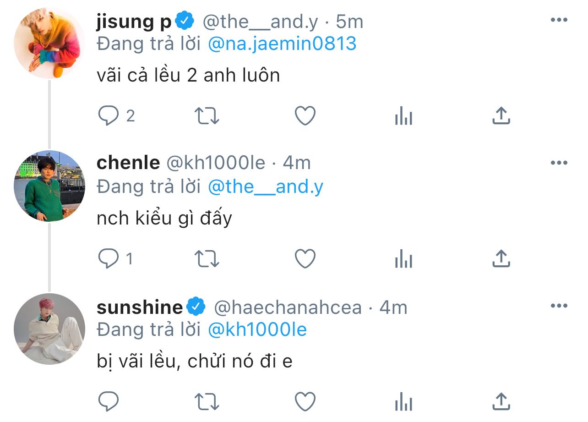
Task: Like jisung p's tweet
Action: pyautogui.click(x=305, y=116)
